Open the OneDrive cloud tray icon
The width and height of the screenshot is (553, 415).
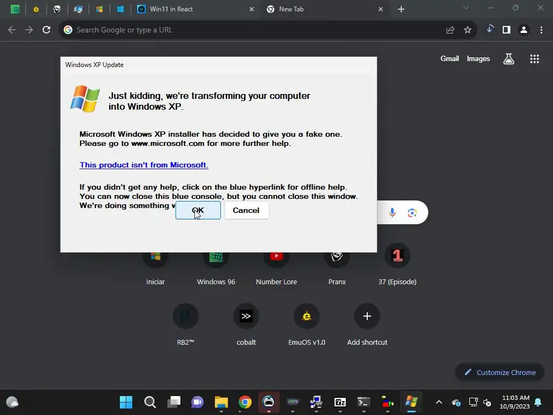coord(456,402)
